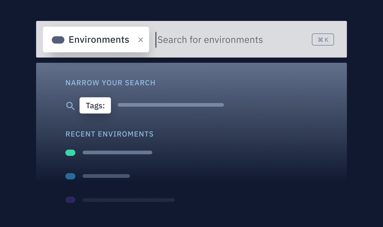Click the purple environment pill icon
This screenshot has width=383, height=227.
coord(70,200)
